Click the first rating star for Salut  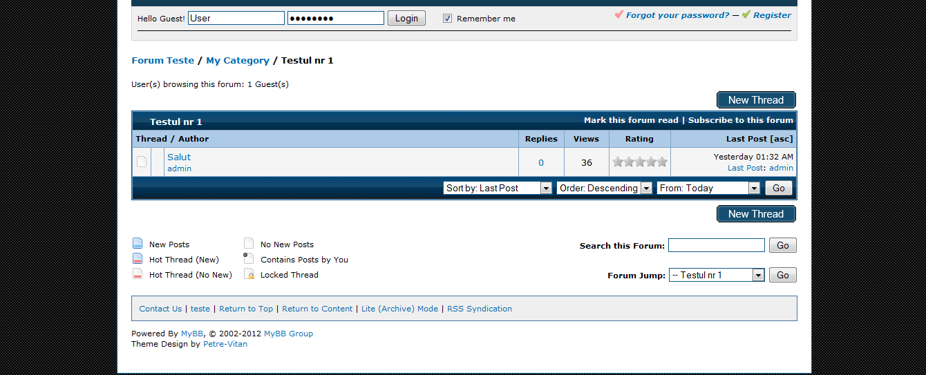[618, 162]
